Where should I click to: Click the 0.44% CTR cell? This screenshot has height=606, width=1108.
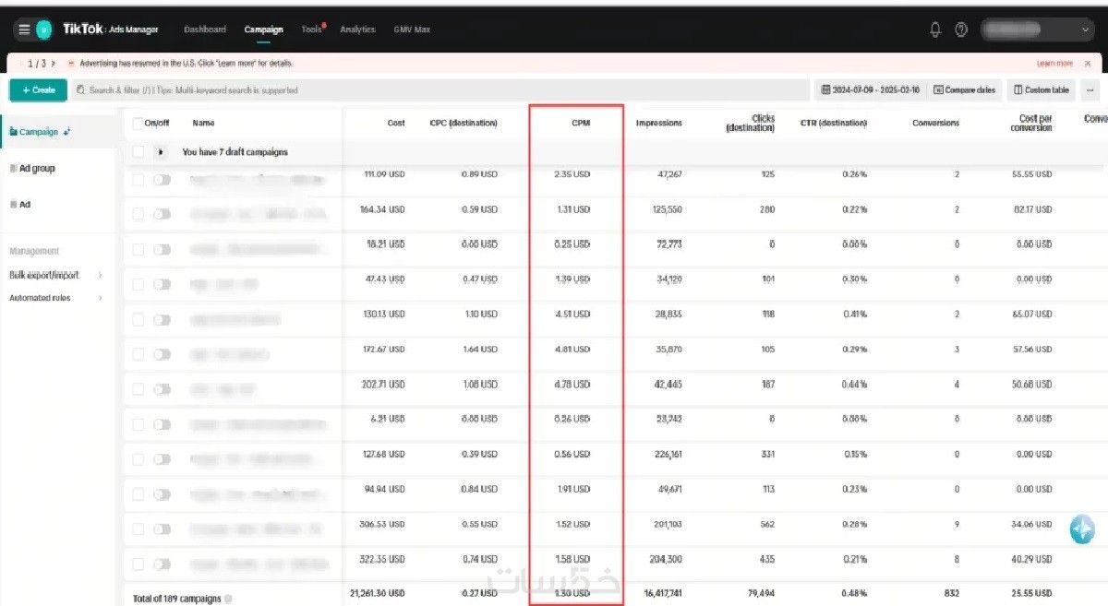(854, 384)
